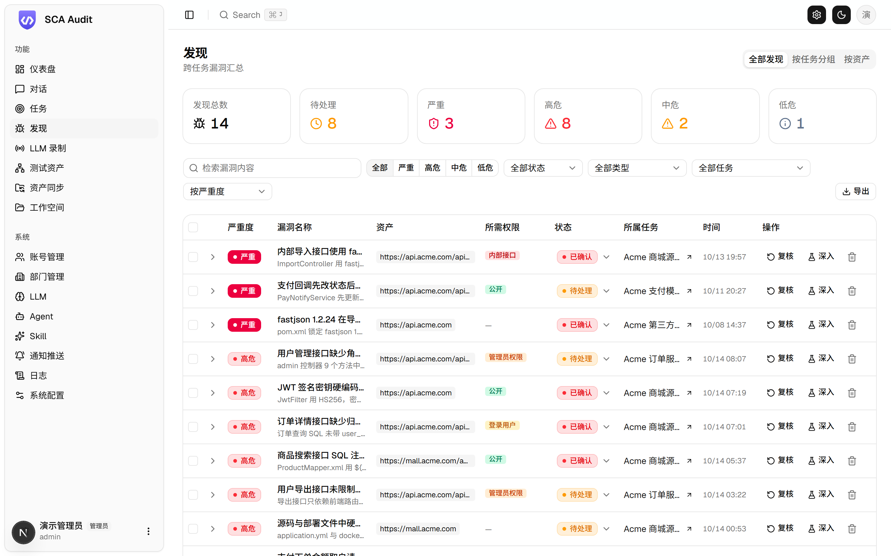Open Acme 第三方 task link arrow
Image resolution: width=891 pixels, height=556 pixels.
tap(689, 325)
